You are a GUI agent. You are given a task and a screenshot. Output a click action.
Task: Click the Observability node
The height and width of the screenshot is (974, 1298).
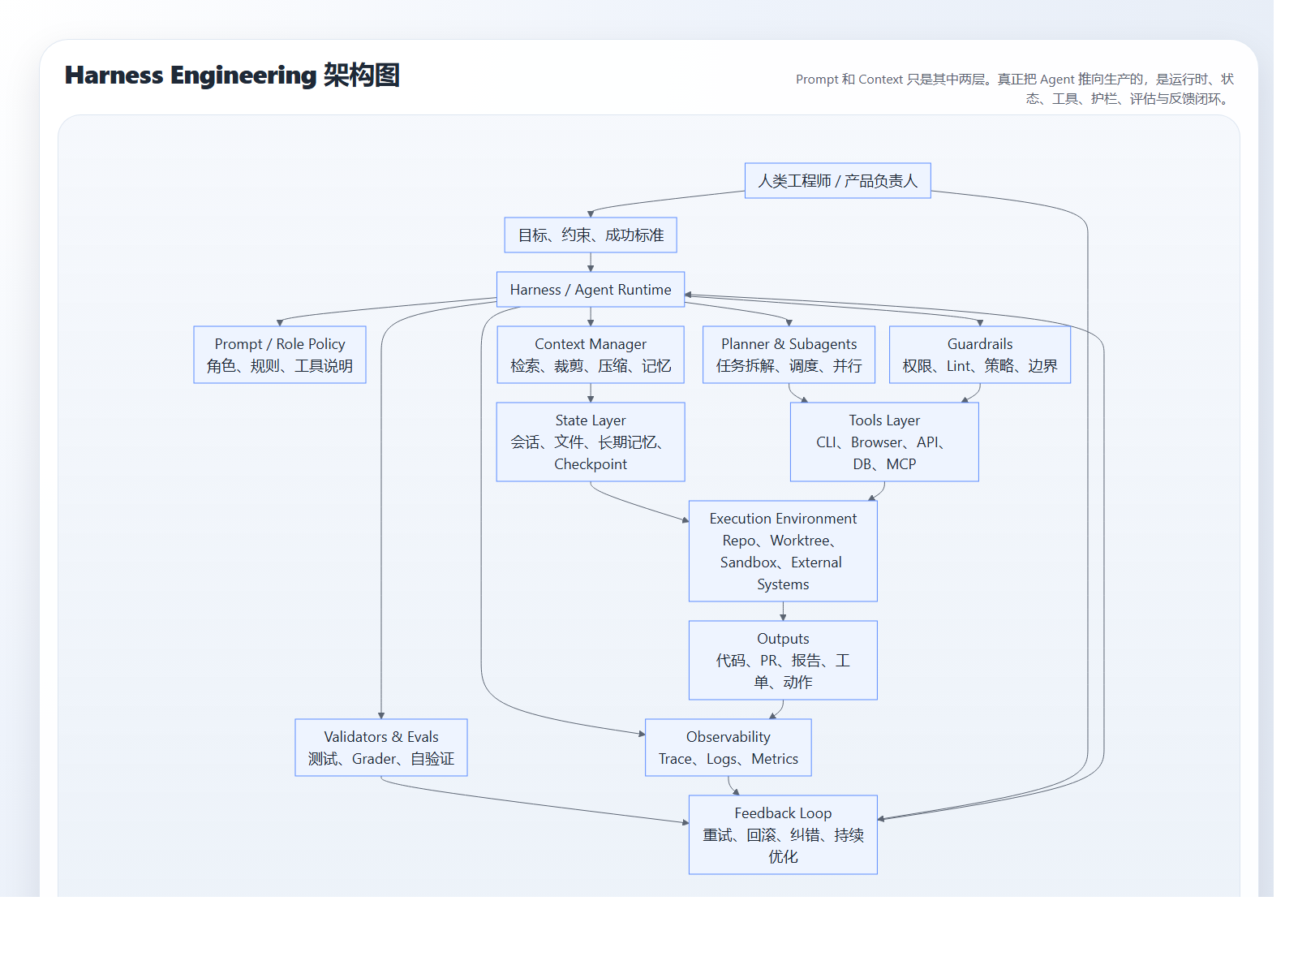pyautogui.click(x=728, y=748)
